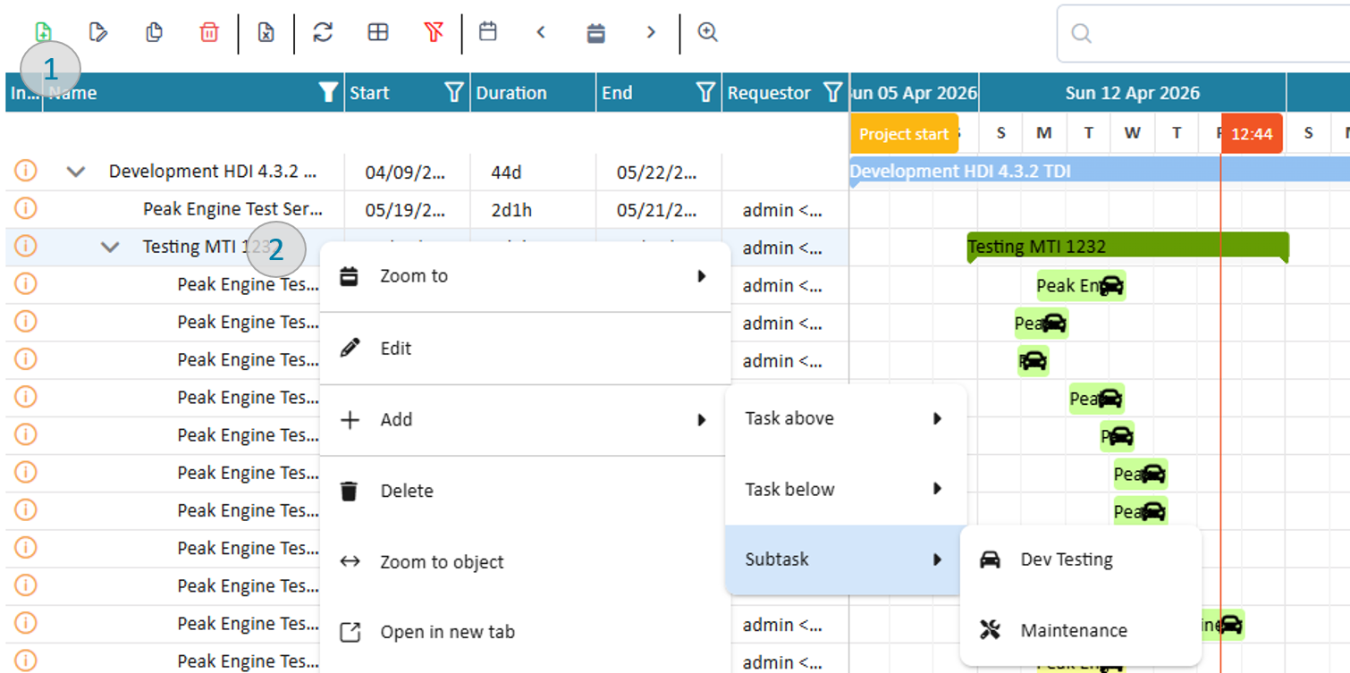The image size is (1350, 673).
Task: Click the zoom in magnifier plus icon
Action: [x=708, y=32]
